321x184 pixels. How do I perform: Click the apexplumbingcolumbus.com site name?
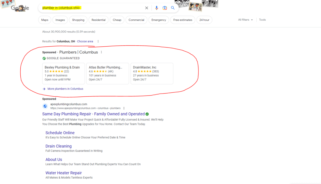tap(69, 104)
